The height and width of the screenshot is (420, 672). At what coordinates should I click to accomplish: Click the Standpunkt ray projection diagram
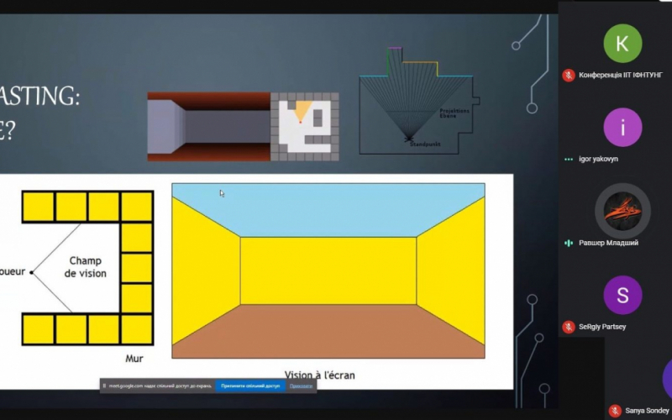[419, 101]
